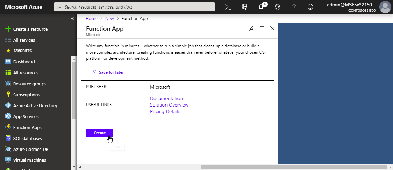The height and width of the screenshot is (170, 393).
Task: Click the Function Apps lightning icon
Action: click(8, 127)
